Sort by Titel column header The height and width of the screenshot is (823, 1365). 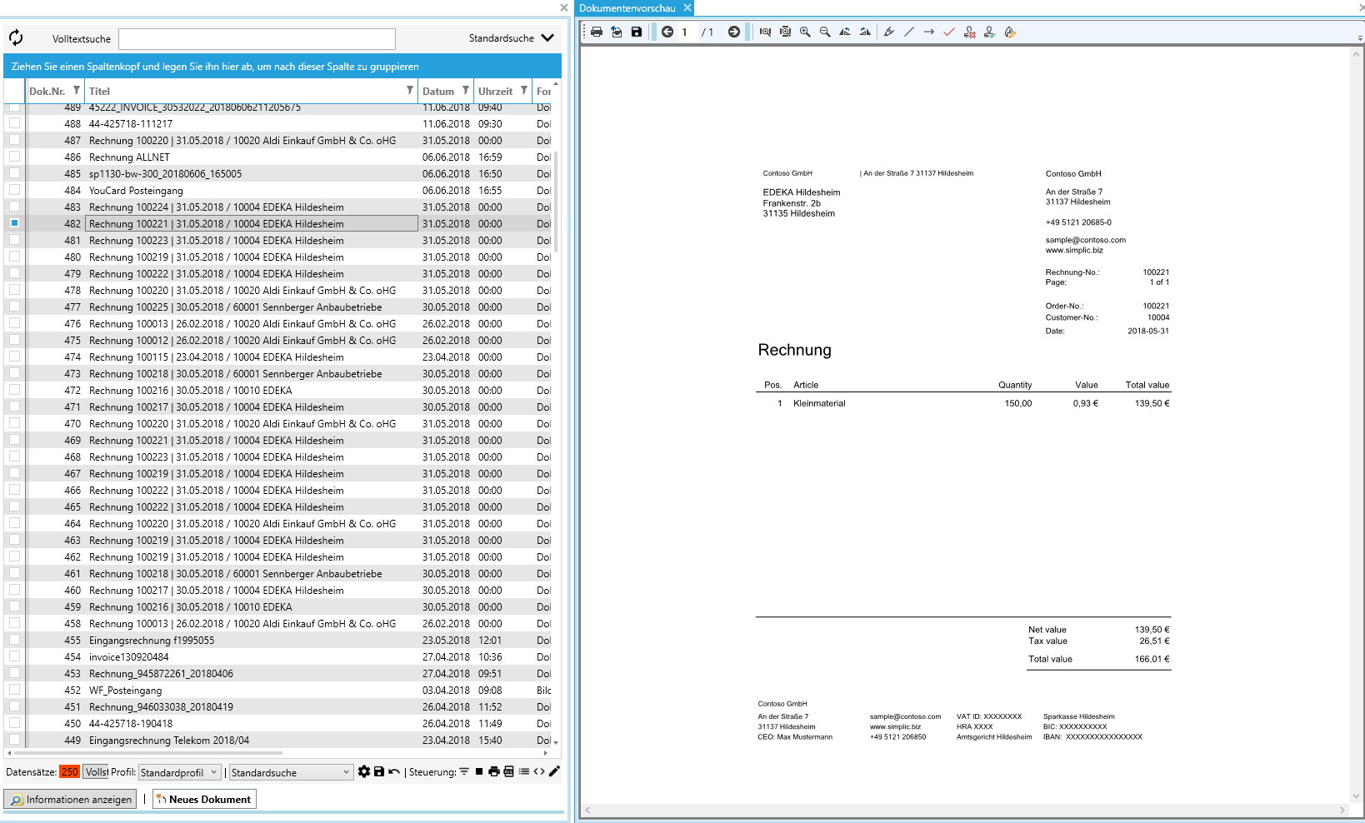99,91
